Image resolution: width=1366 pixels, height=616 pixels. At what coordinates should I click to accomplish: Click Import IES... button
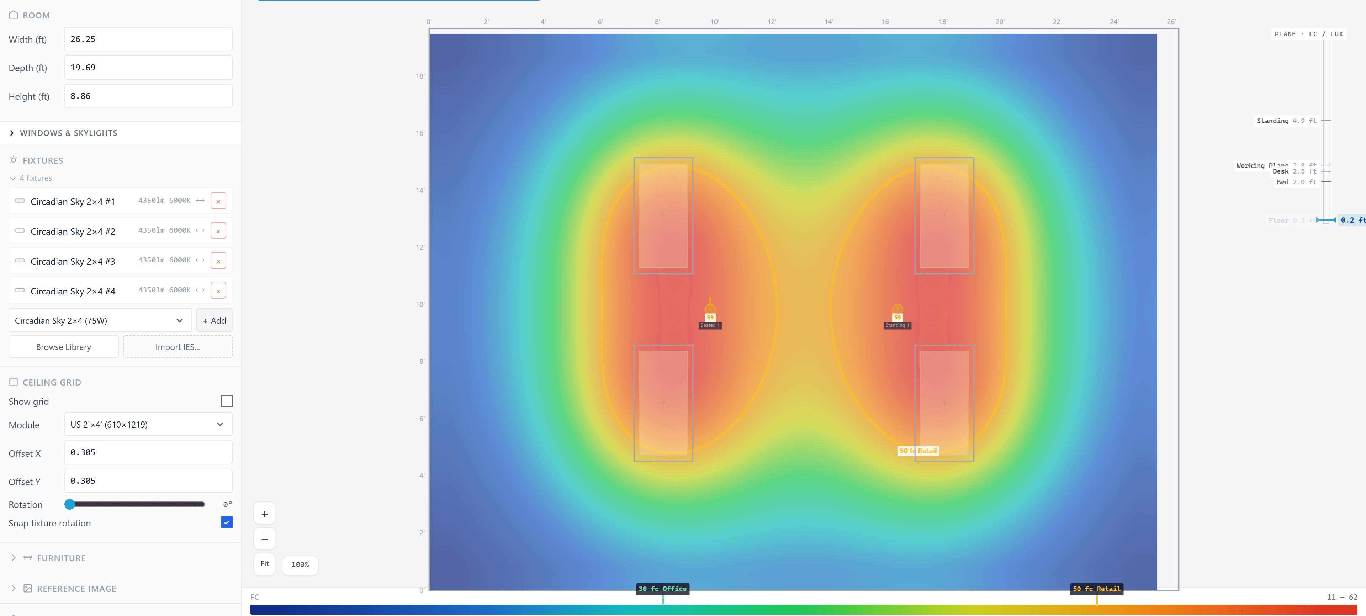click(178, 347)
